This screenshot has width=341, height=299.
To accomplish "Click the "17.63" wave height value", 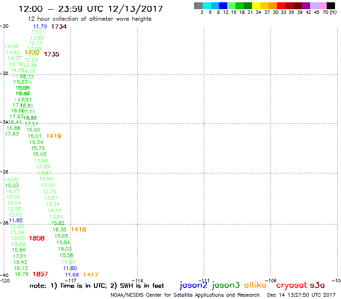I will [12, 134].
